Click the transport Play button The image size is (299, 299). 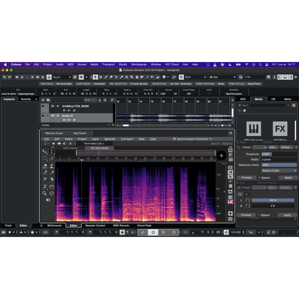coord(163,232)
